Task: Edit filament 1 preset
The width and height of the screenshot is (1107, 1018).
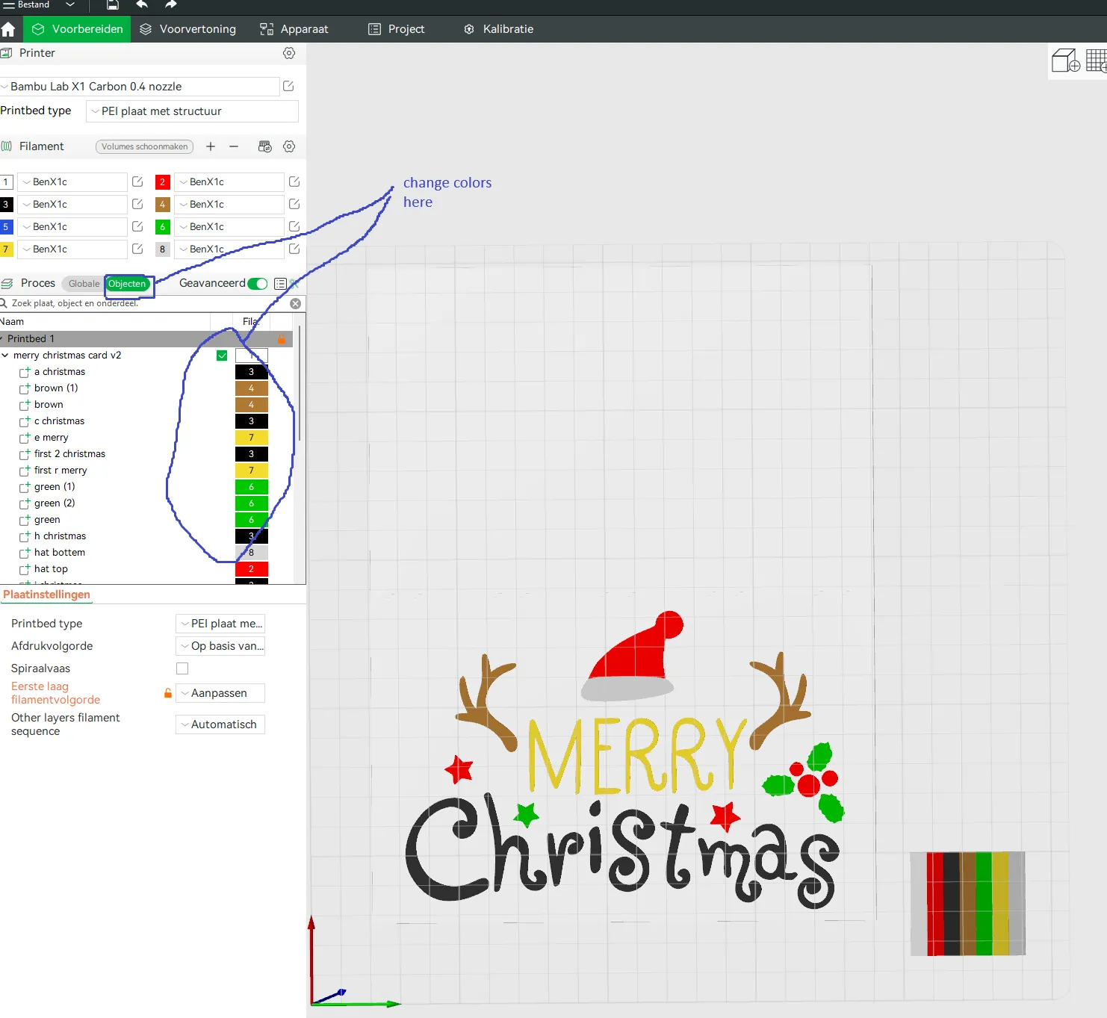Action: (137, 181)
